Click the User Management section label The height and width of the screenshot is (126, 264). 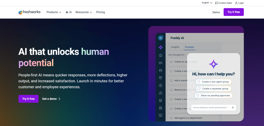pos(176,55)
